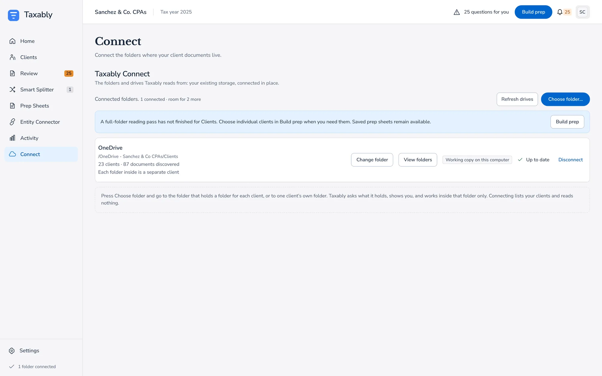The height and width of the screenshot is (376, 602).
Task: Open the Entity Connector page
Action: (41, 122)
